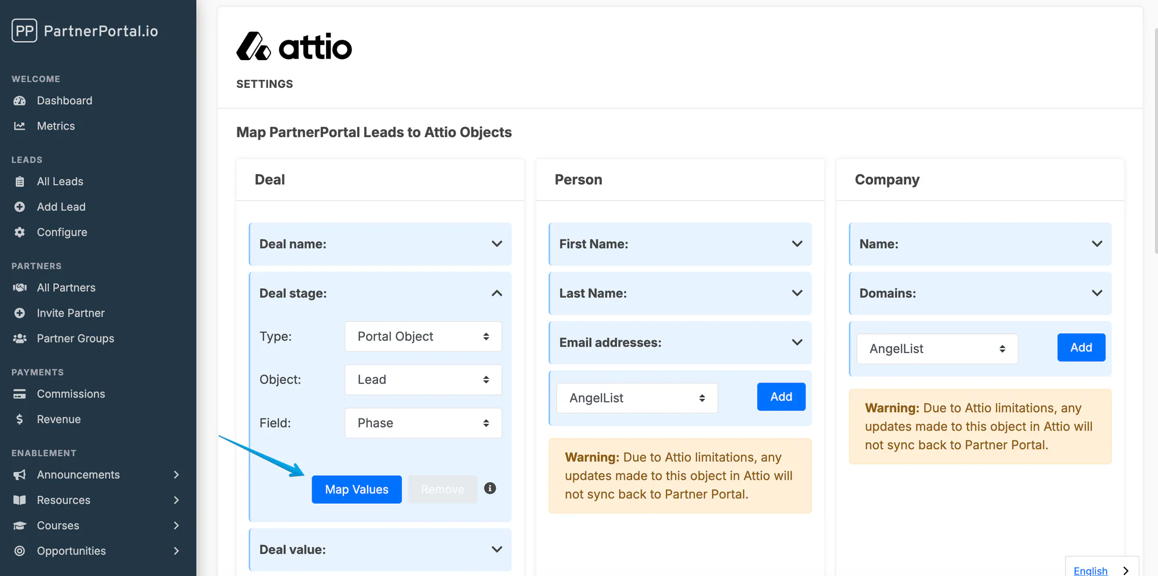Click Add button in Company card

point(1081,348)
